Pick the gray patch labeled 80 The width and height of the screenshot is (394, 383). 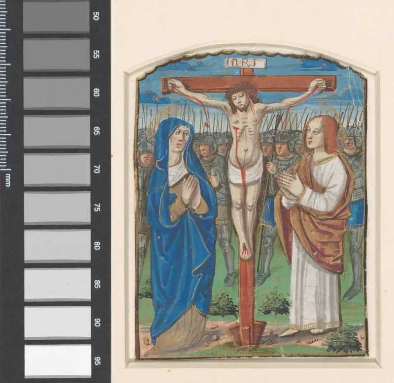57,246
